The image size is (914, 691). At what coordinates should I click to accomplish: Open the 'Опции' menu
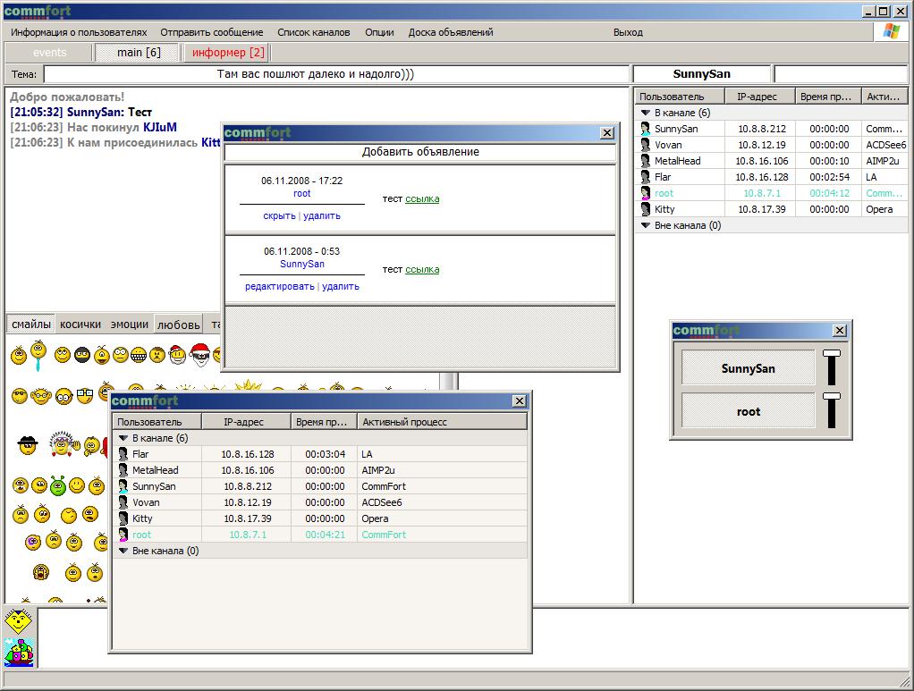point(379,32)
